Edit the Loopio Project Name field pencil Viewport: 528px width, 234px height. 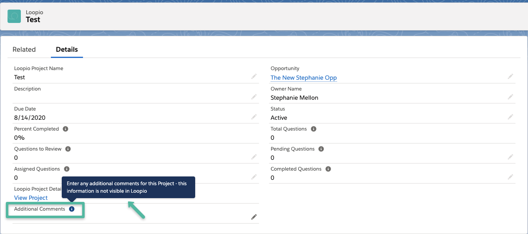pos(254,77)
